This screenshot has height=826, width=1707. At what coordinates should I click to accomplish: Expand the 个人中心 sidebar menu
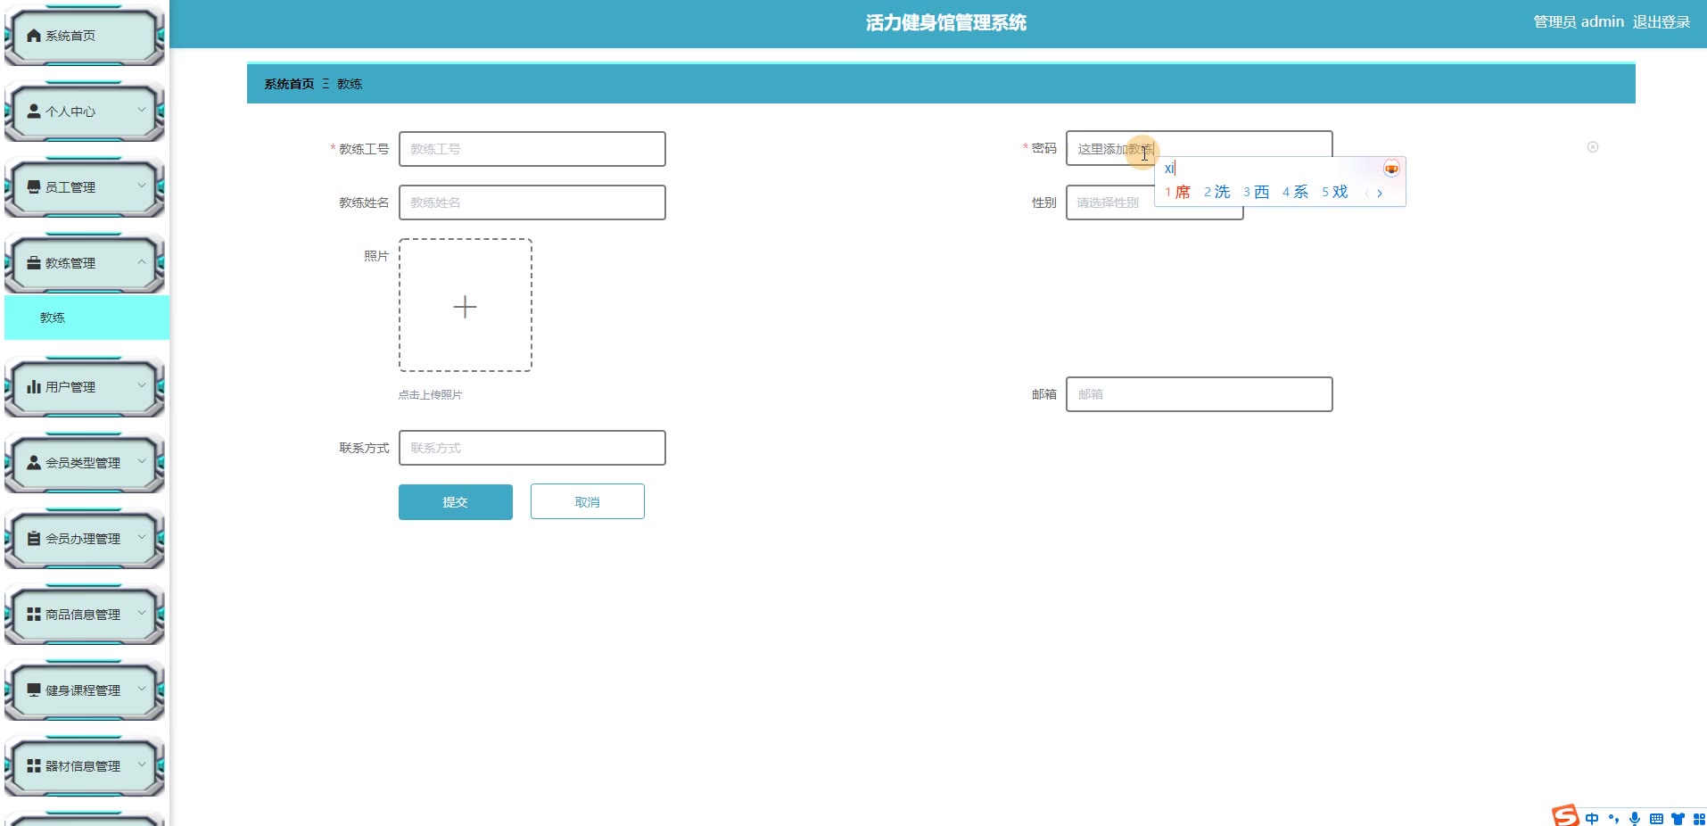point(85,112)
